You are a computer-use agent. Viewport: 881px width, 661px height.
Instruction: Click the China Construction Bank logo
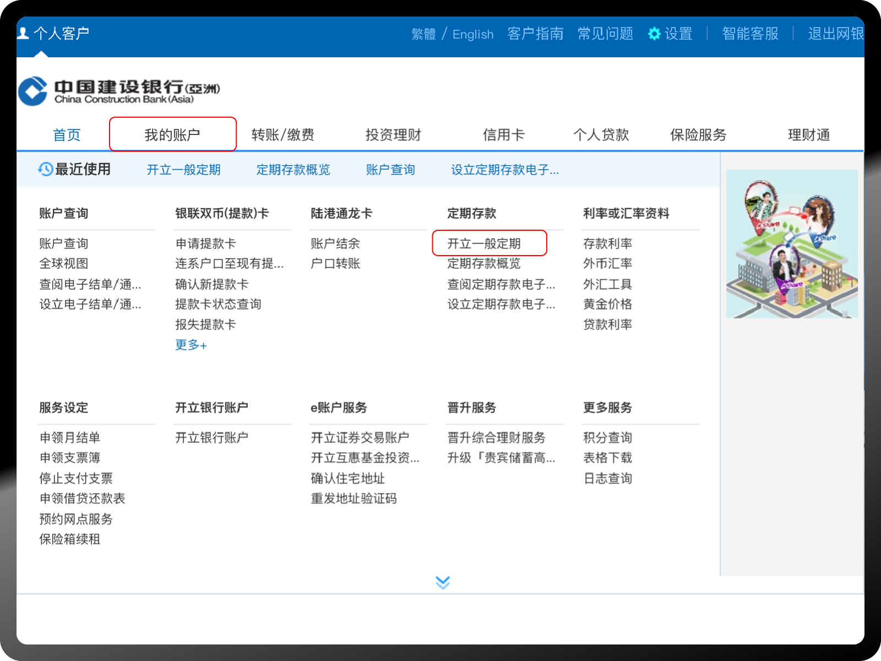[33, 91]
